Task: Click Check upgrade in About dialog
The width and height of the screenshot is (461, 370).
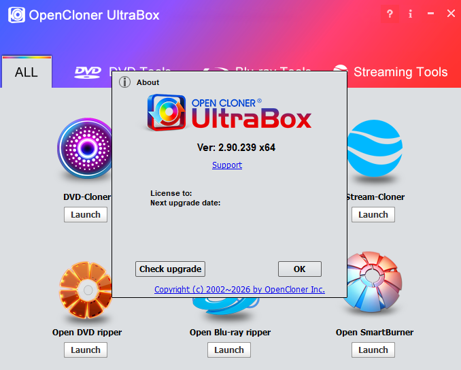Action: pyautogui.click(x=170, y=269)
